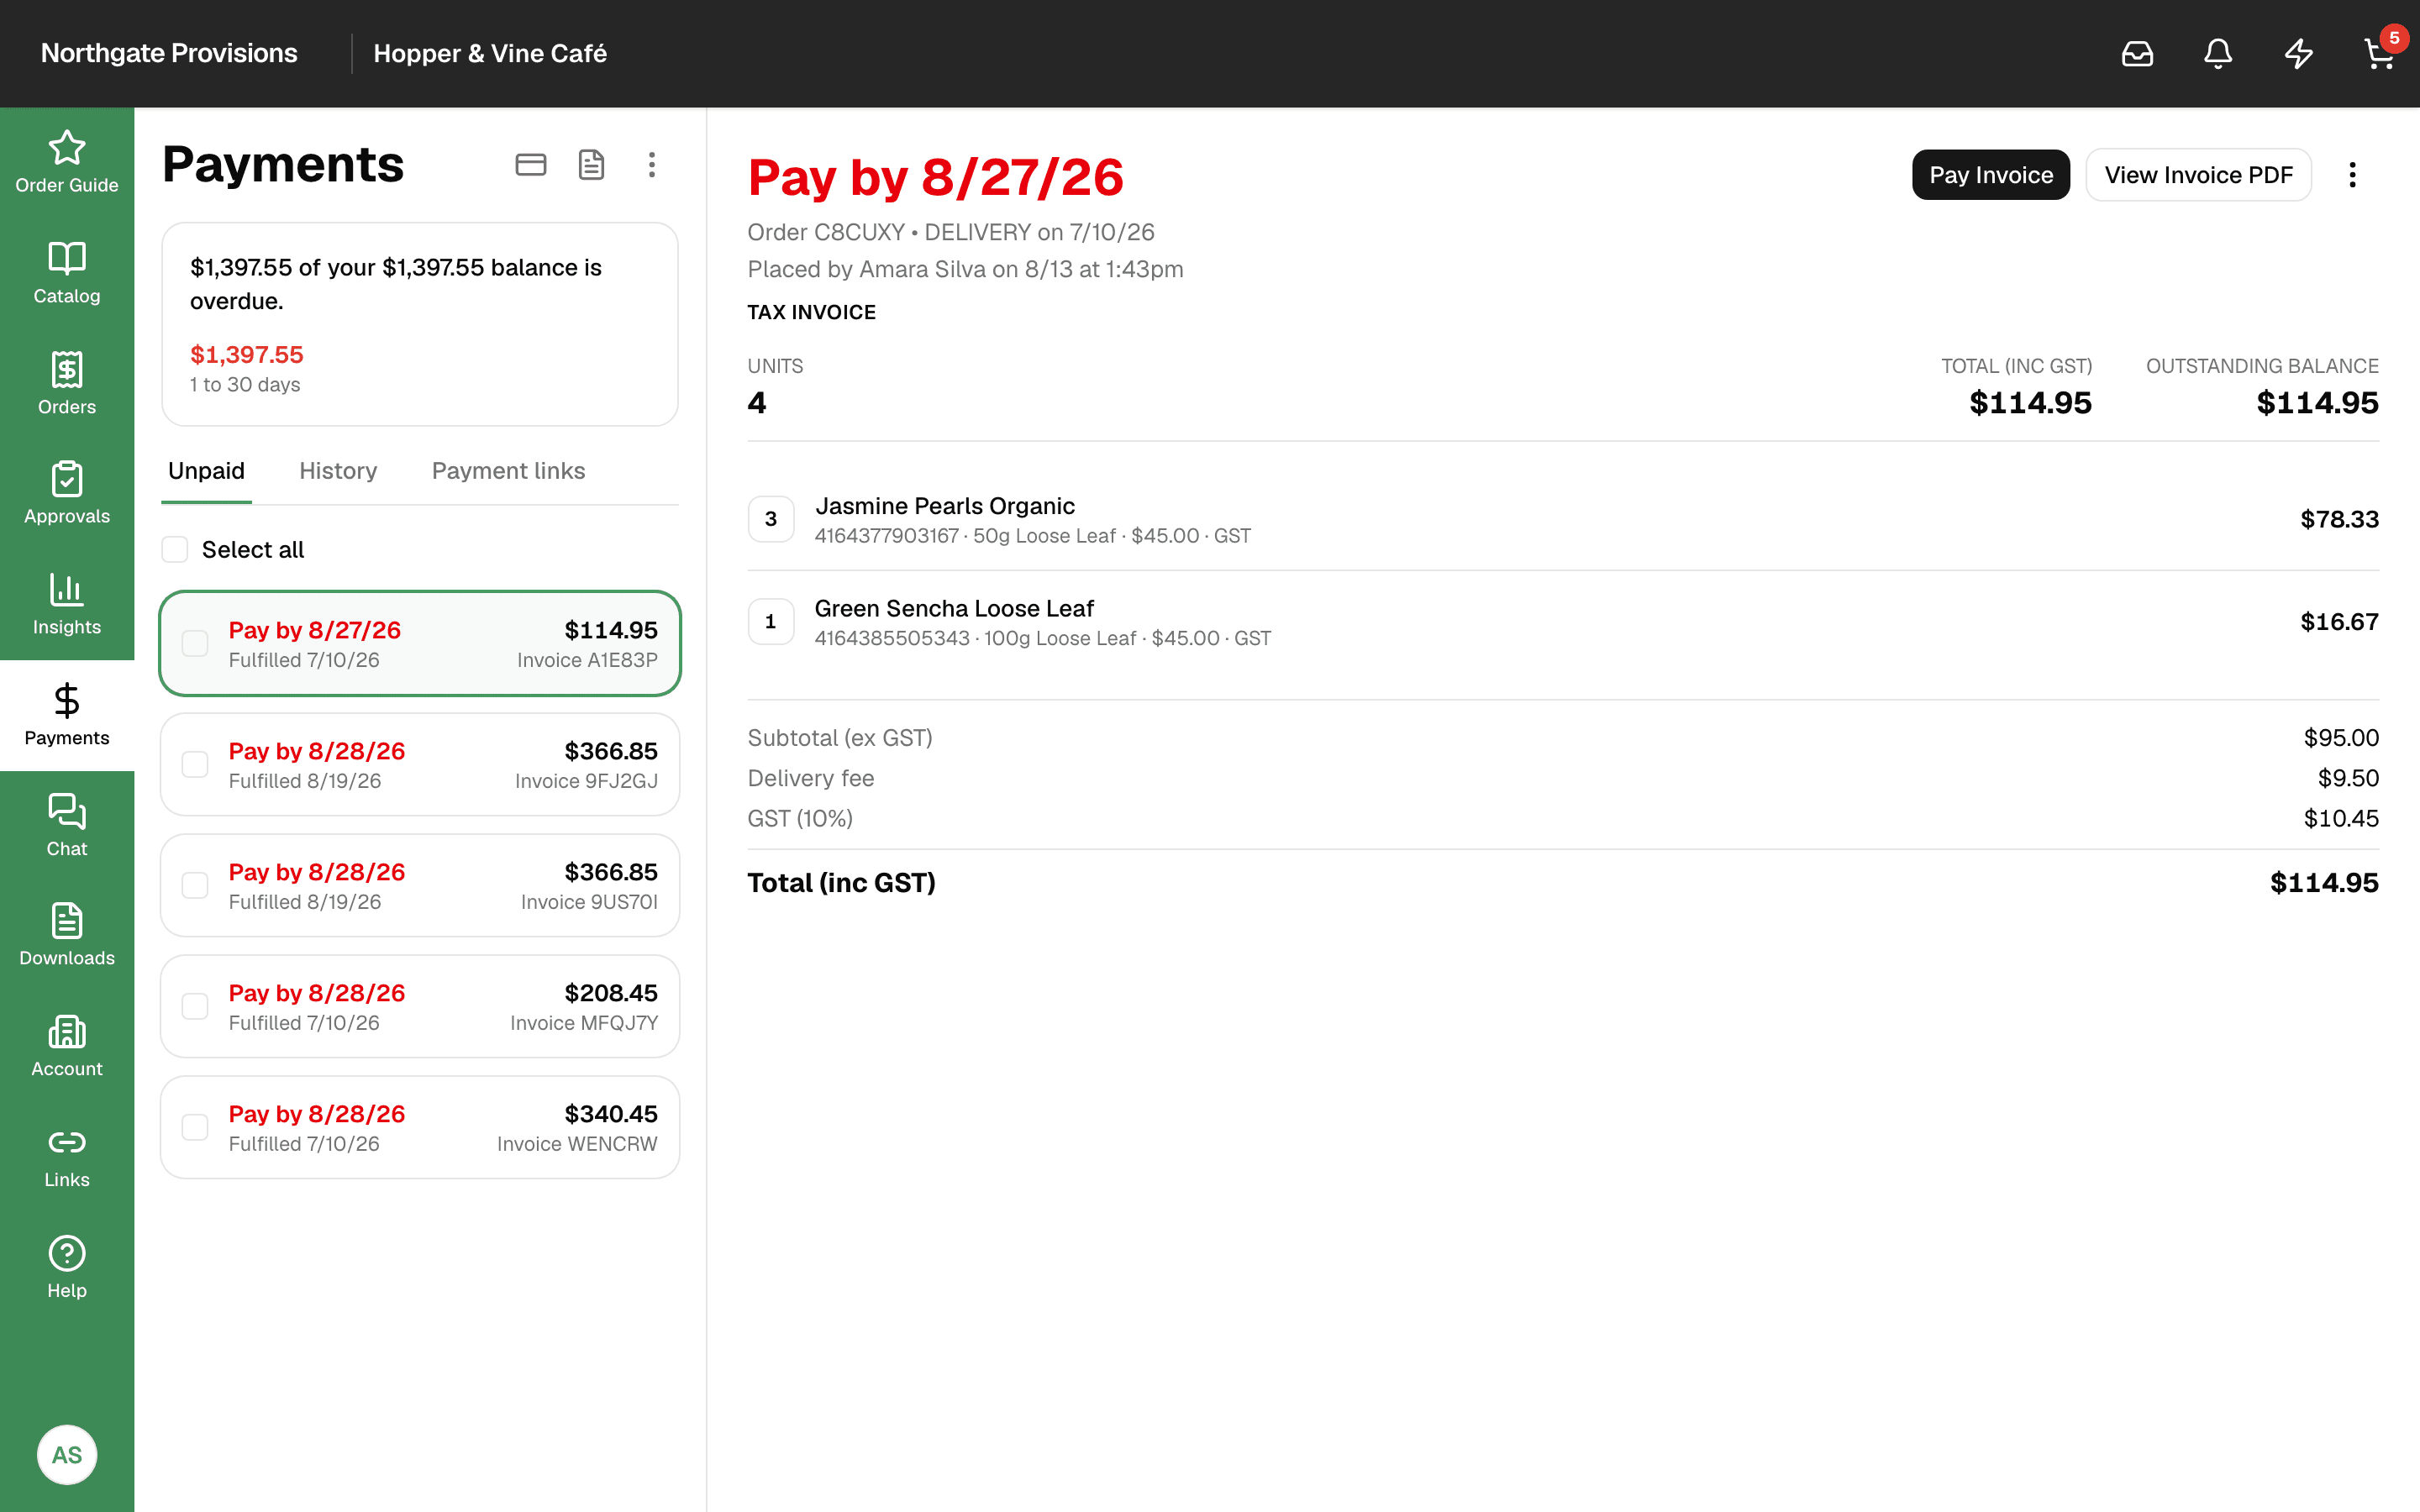This screenshot has height=1512, width=2420.
Task: Check the box for Invoice MFQJ7Y
Action: click(195, 1006)
